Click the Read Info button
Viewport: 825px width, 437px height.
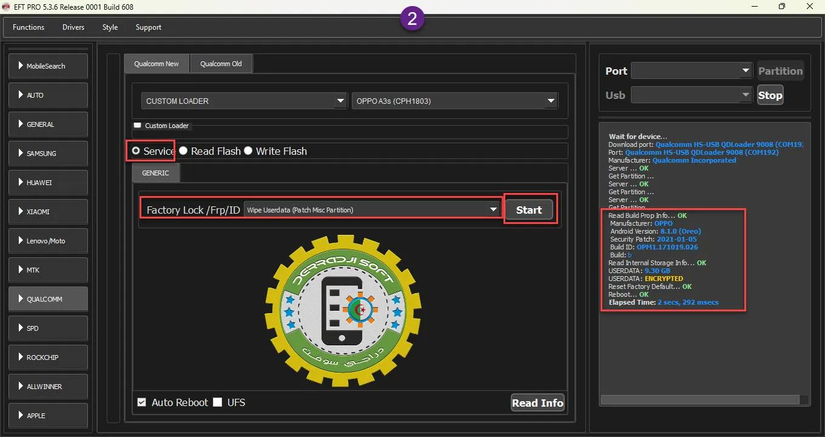(x=537, y=403)
